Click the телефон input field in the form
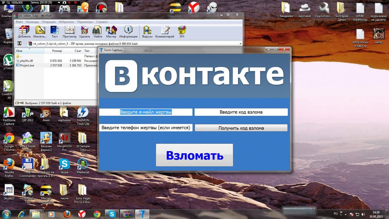 coord(146,128)
